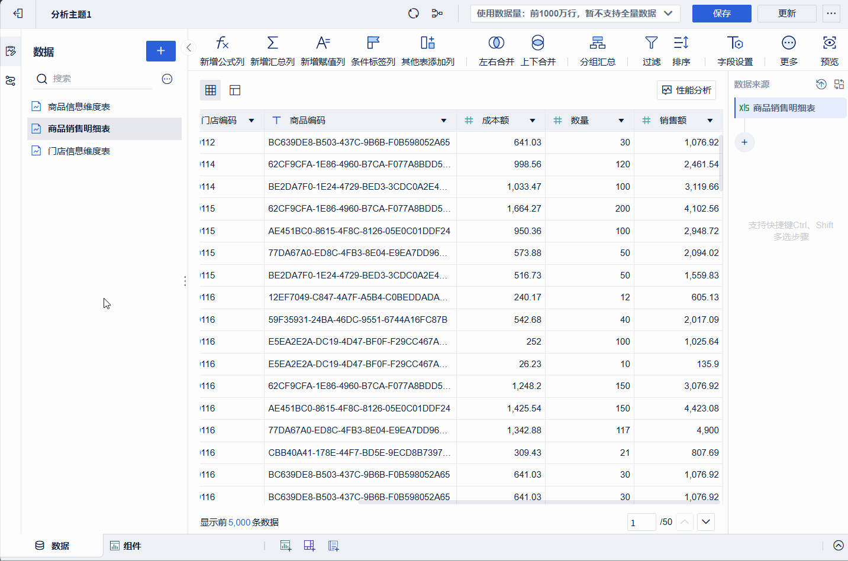848x561 pixels.
Task: Open the 排序 sort tool
Action: coord(681,43)
